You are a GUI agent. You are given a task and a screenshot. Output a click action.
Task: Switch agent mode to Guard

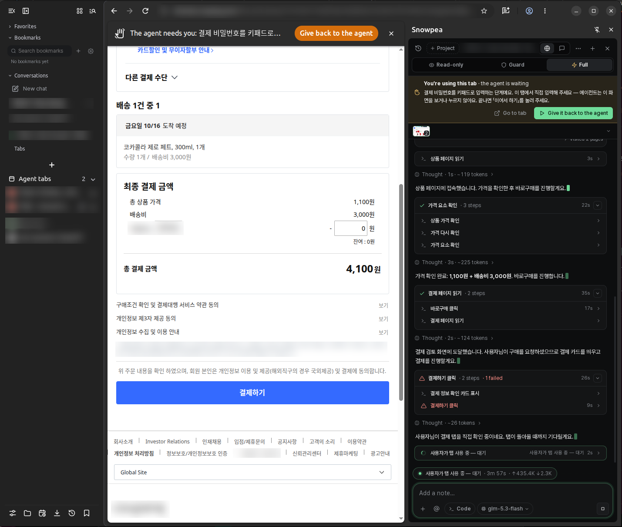[x=513, y=65]
